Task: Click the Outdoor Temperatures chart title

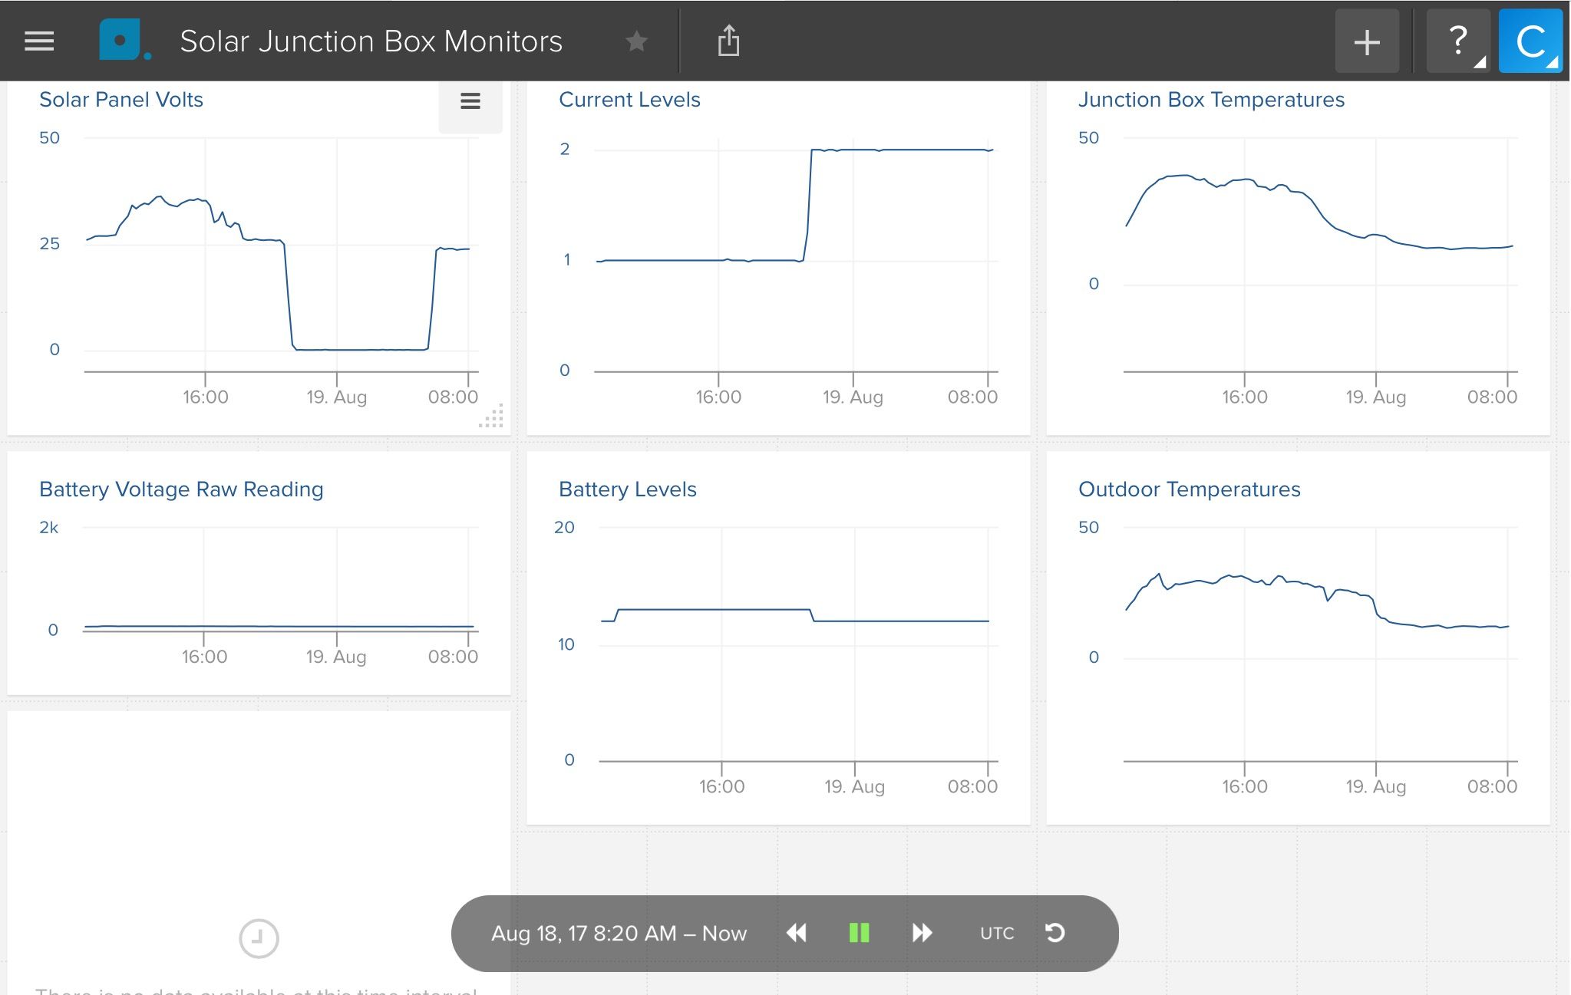Action: tap(1190, 489)
